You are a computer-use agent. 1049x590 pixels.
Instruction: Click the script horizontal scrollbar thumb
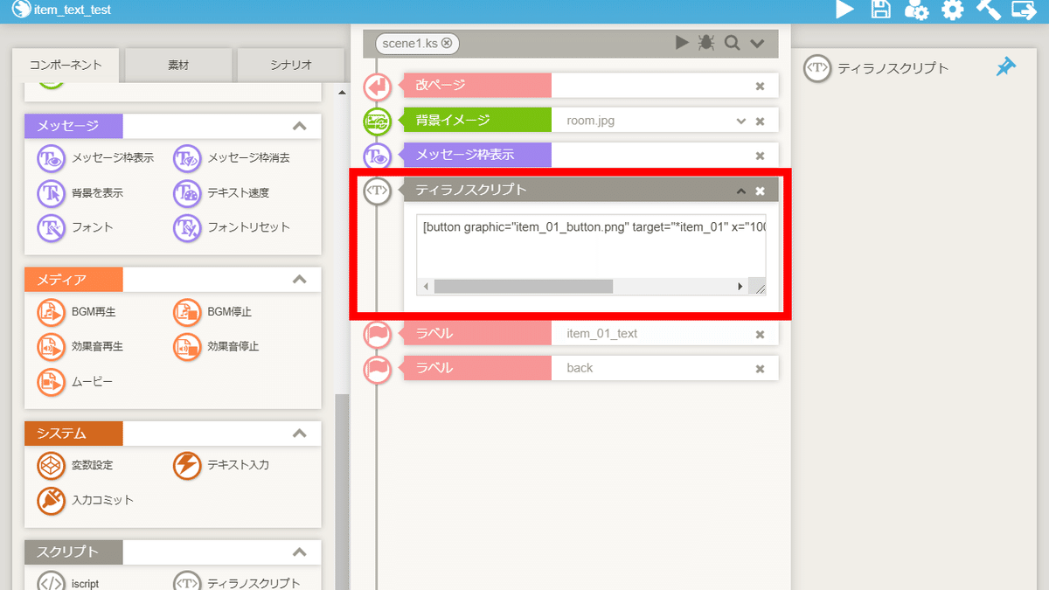click(524, 287)
